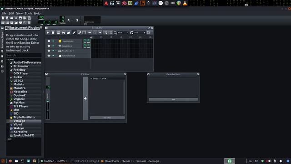This screenshot has height=164, width=291.
Task: Toggle FX Mixer master channel mute LED
Action: pos(48,101)
